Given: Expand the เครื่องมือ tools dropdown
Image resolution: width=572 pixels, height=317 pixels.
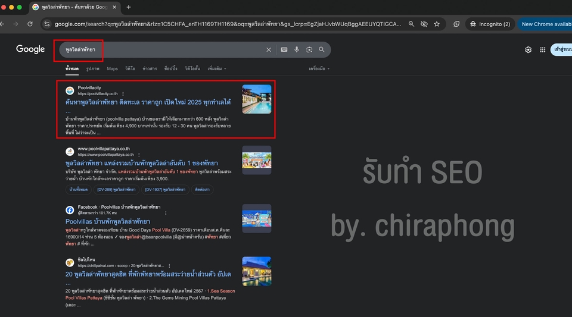Looking at the screenshot, I should point(319,68).
